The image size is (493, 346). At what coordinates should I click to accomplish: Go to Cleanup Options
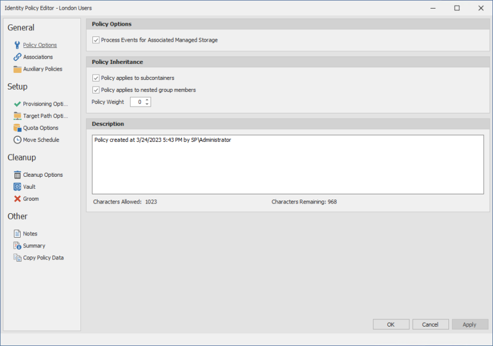click(x=43, y=175)
